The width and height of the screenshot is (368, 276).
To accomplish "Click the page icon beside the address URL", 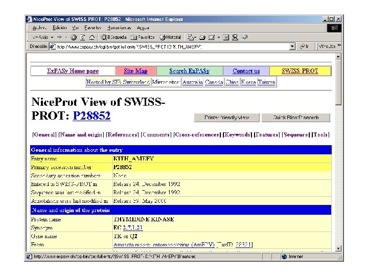I will tap(52, 47).
